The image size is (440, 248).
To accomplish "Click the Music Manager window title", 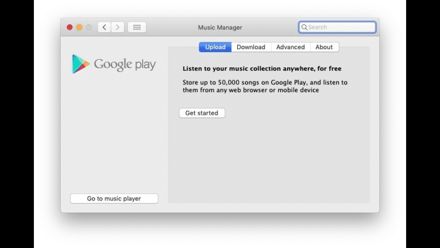I will [220, 27].
